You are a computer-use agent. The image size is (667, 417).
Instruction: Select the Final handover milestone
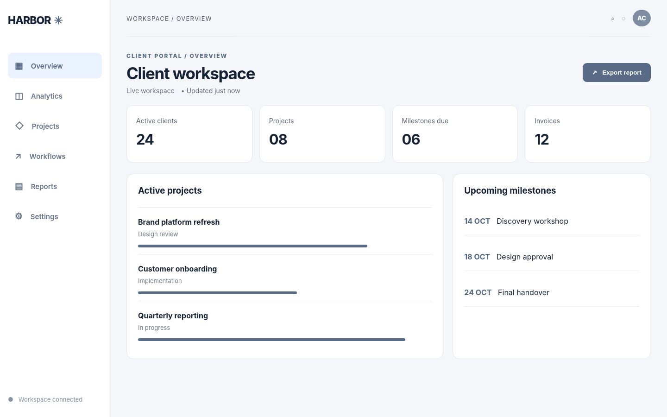pos(552,292)
